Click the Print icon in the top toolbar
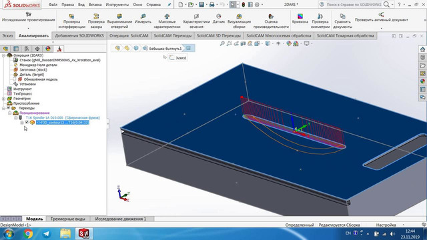427x240 pixels. click(x=211, y=5)
